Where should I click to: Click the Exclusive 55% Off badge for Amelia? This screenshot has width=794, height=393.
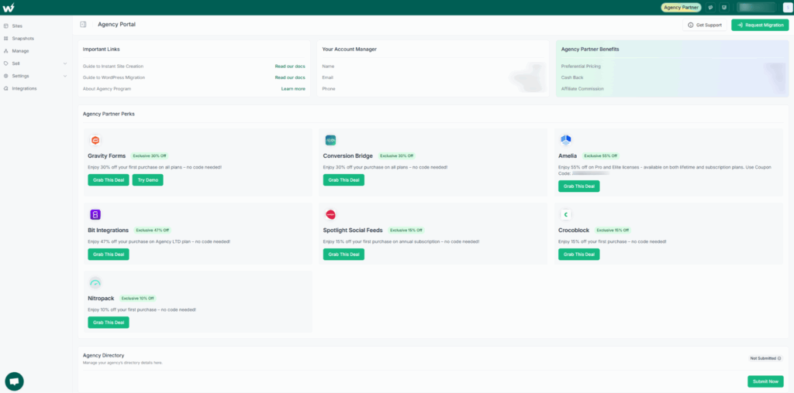pyautogui.click(x=601, y=155)
